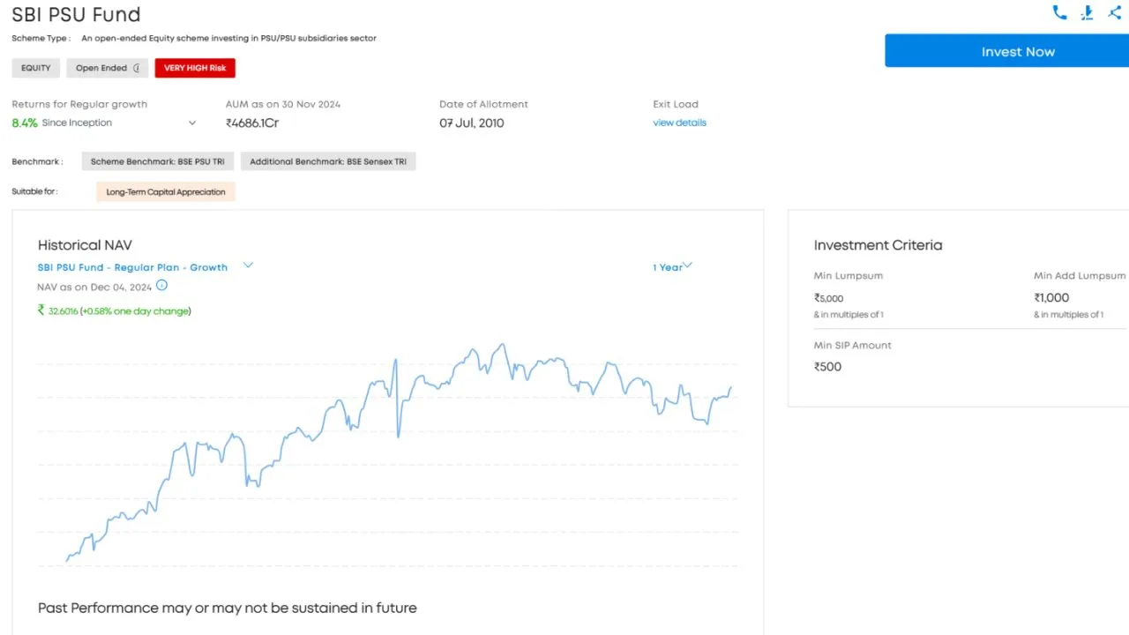Click the rupee symbol before NAV value
Image resolution: width=1129 pixels, height=635 pixels.
(41, 310)
